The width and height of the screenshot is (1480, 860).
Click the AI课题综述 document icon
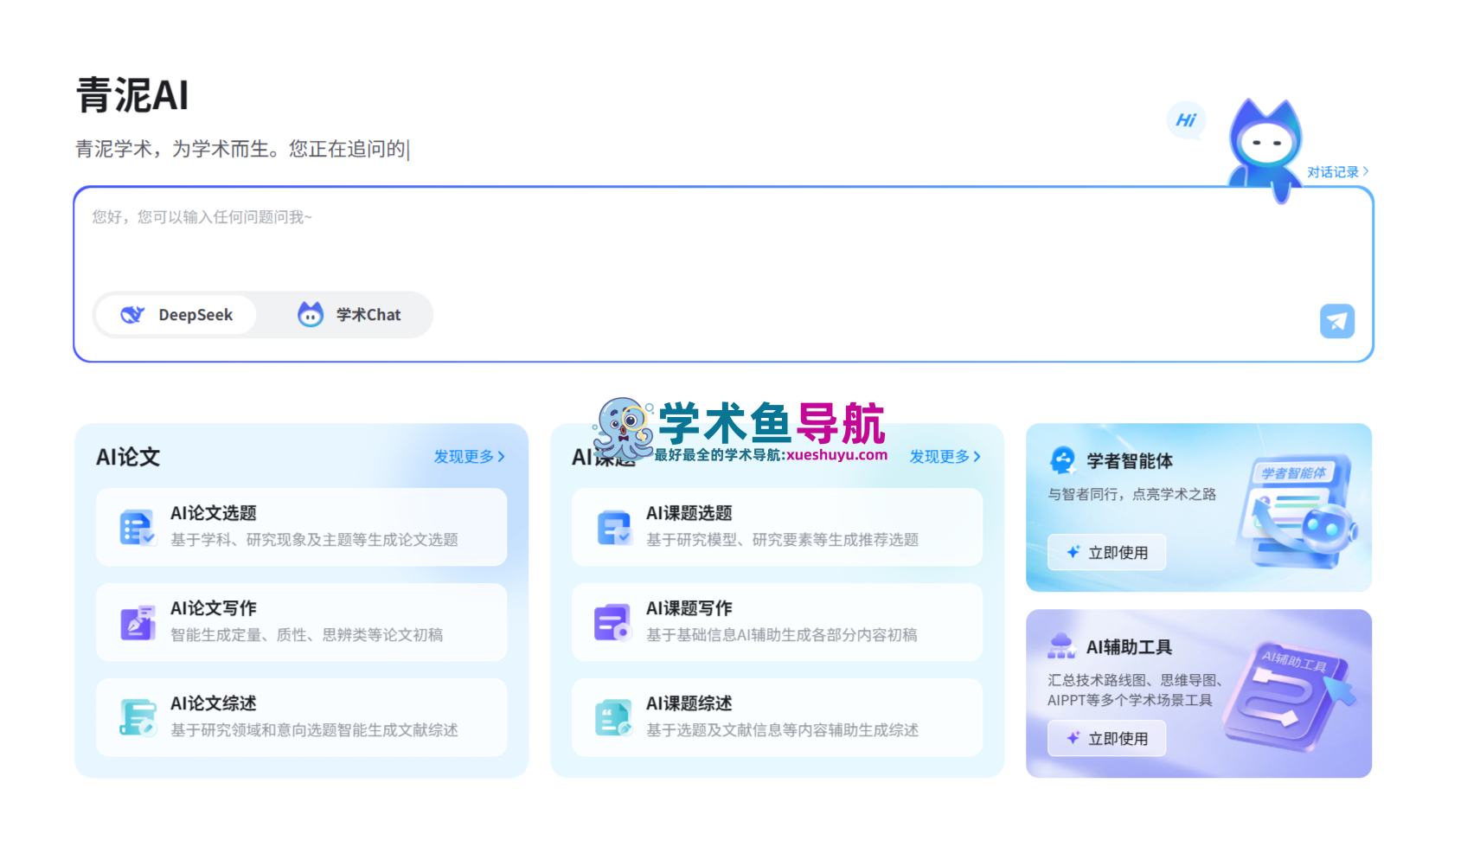tap(612, 716)
